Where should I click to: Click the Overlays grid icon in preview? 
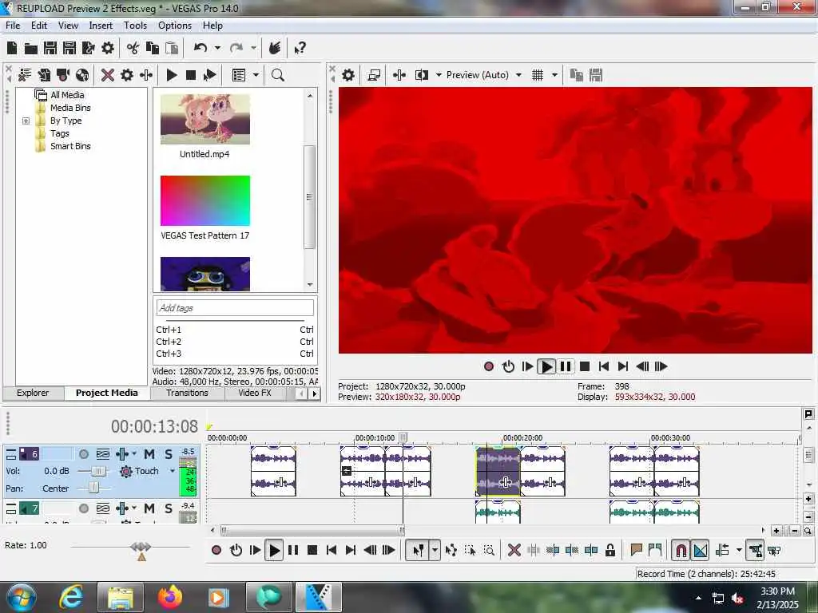pos(538,75)
